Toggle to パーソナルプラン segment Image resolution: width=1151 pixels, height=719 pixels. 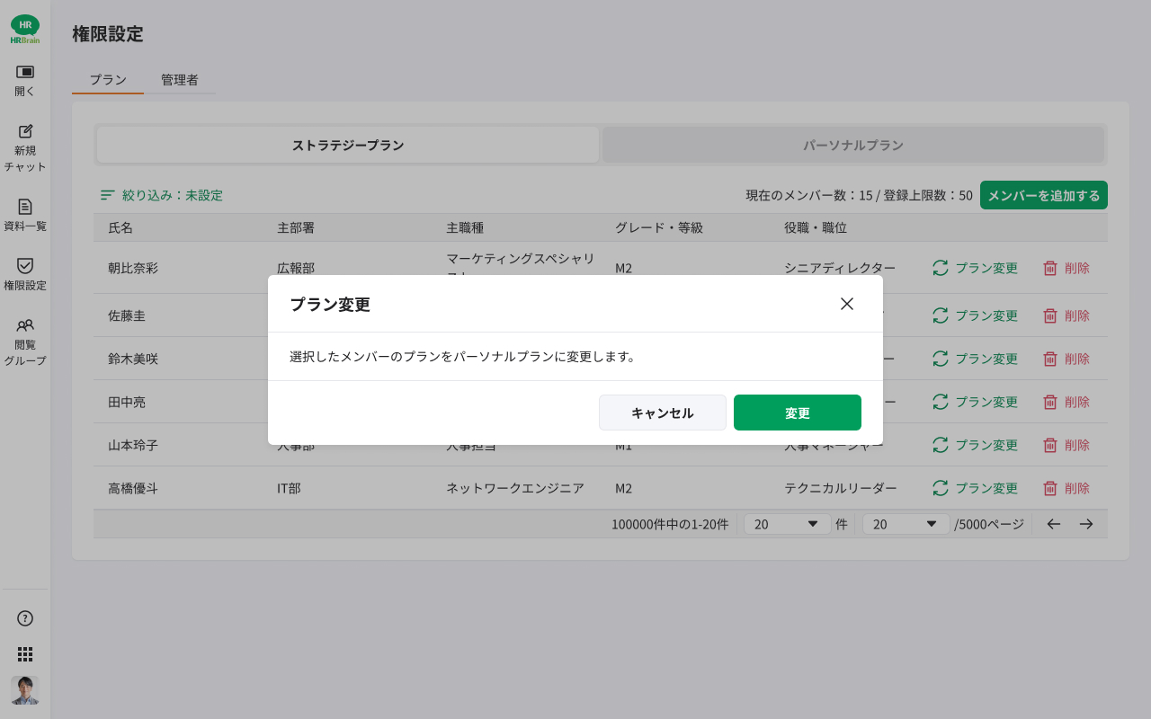(x=852, y=145)
